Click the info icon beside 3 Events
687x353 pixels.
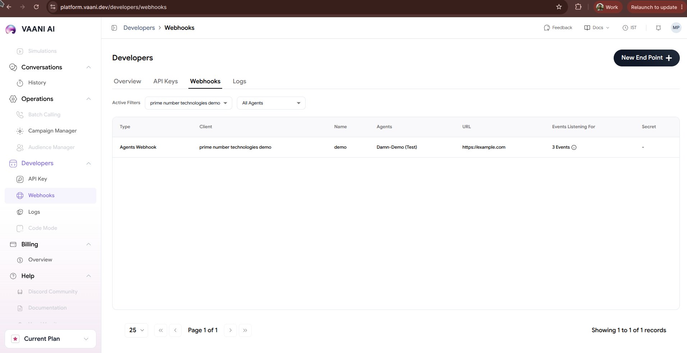pyautogui.click(x=574, y=147)
